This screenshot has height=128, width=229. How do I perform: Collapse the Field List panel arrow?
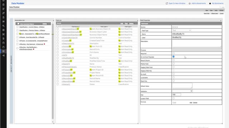pyautogui.click(x=137, y=21)
